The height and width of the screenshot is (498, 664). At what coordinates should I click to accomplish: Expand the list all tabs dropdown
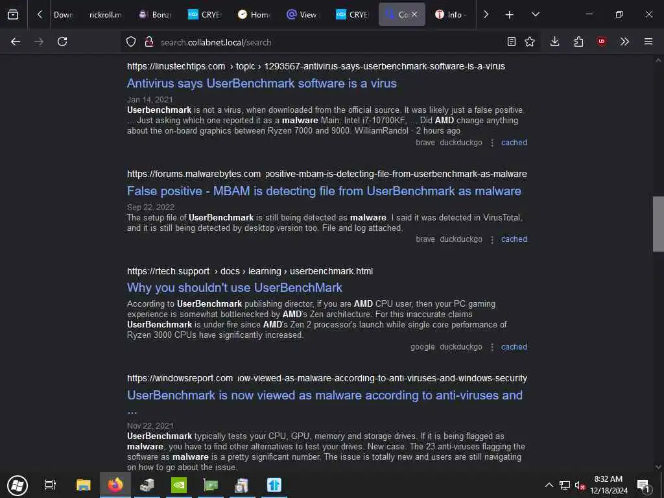point(535,14)
